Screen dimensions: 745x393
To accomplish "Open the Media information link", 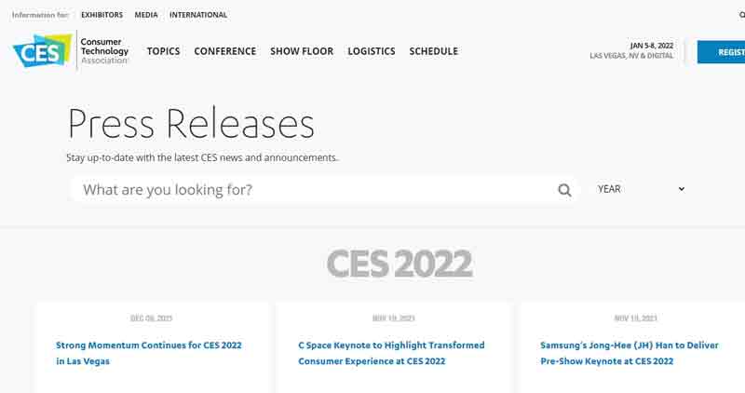I will [146, 15].
